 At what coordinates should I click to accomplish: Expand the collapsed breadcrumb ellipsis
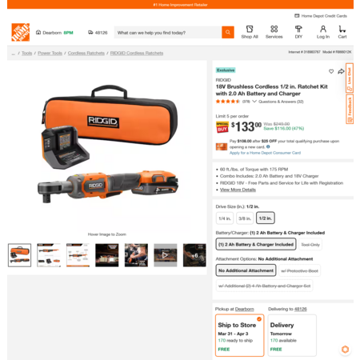(14, 54)
